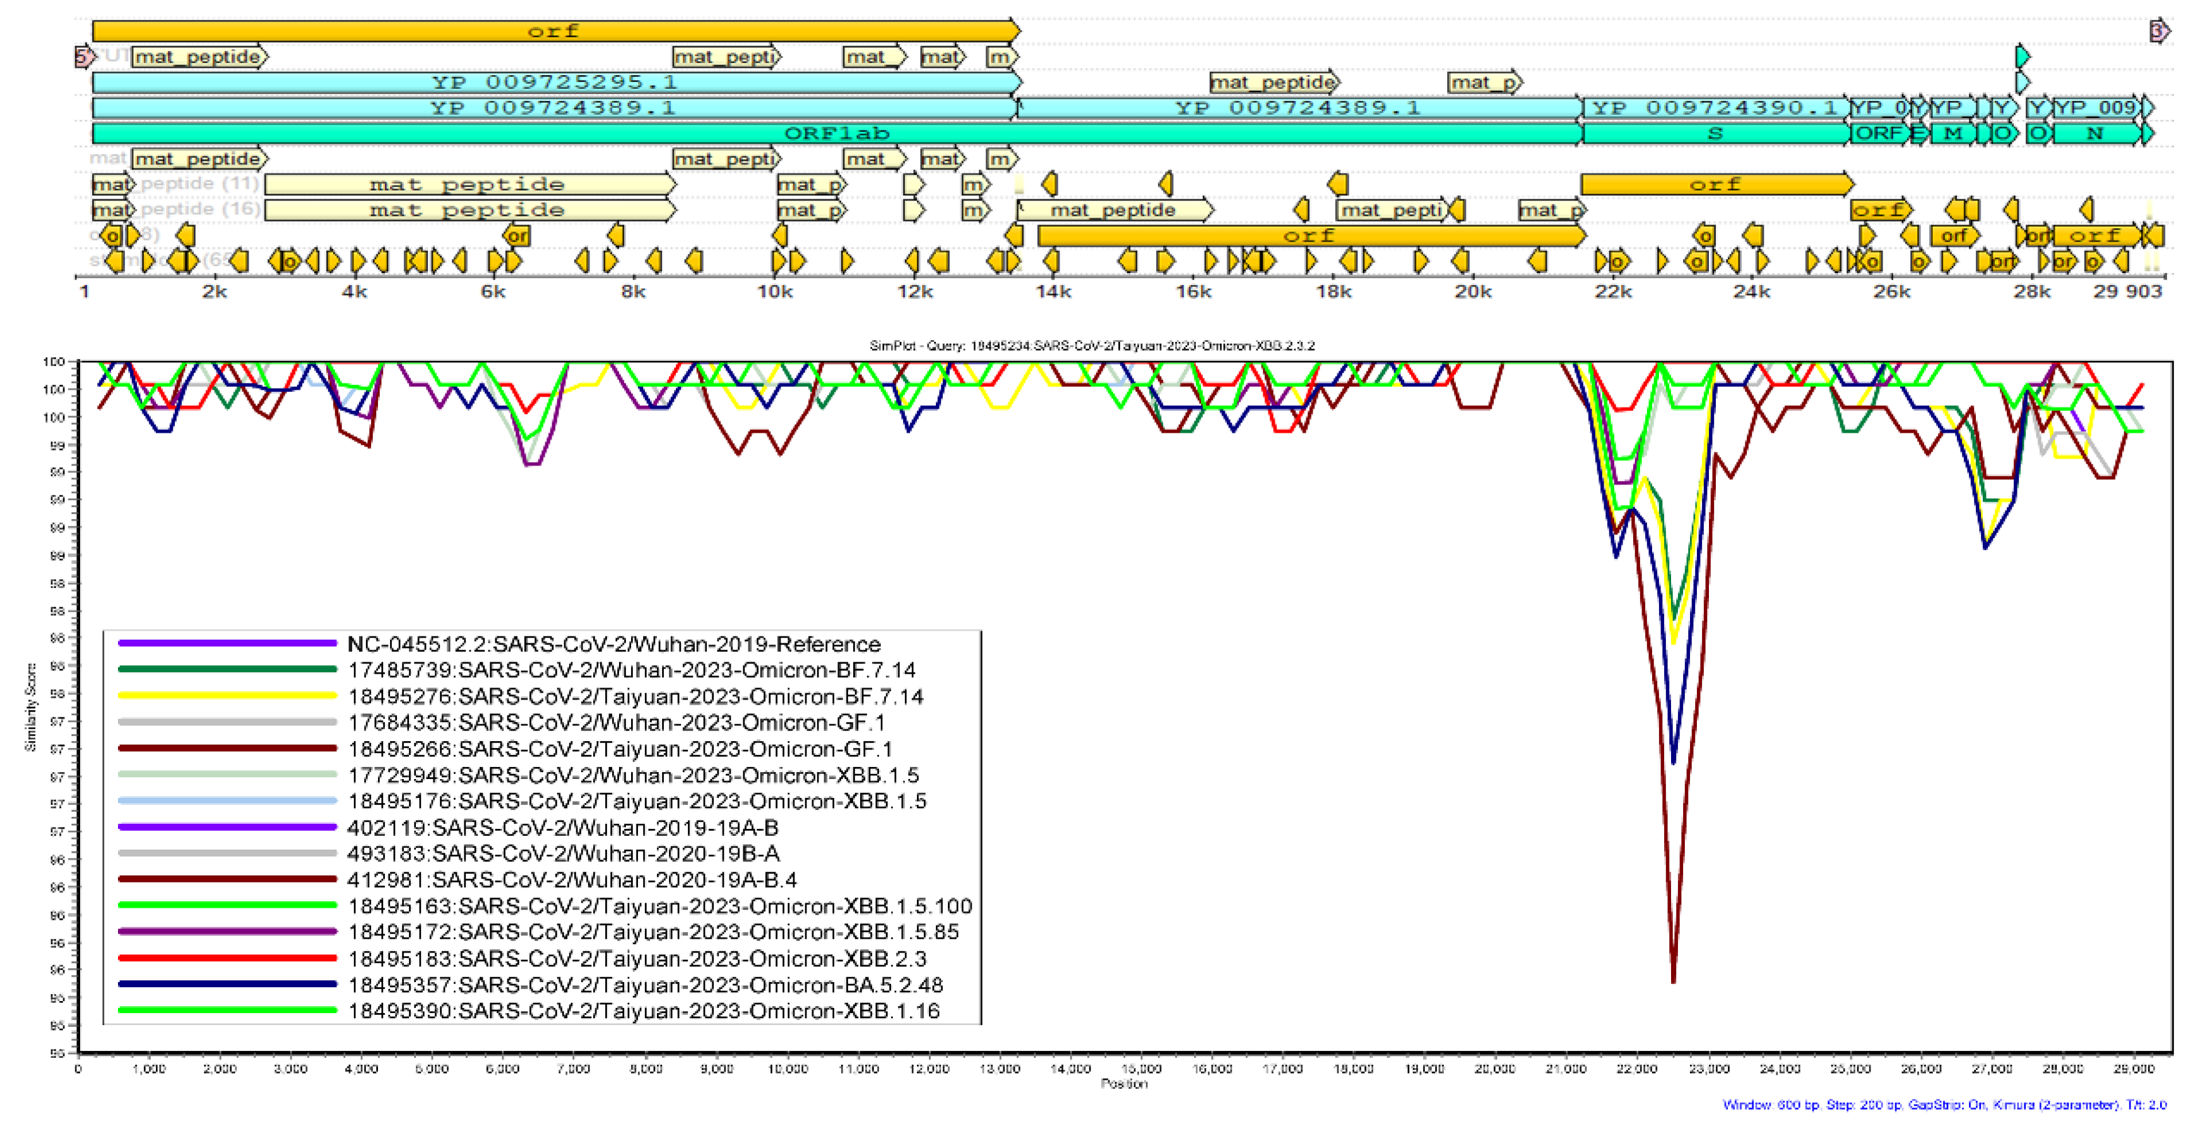Click the ORF1ab gene annotation bar
This screenshot has width=2198, height=1131.
pos(836,133)
